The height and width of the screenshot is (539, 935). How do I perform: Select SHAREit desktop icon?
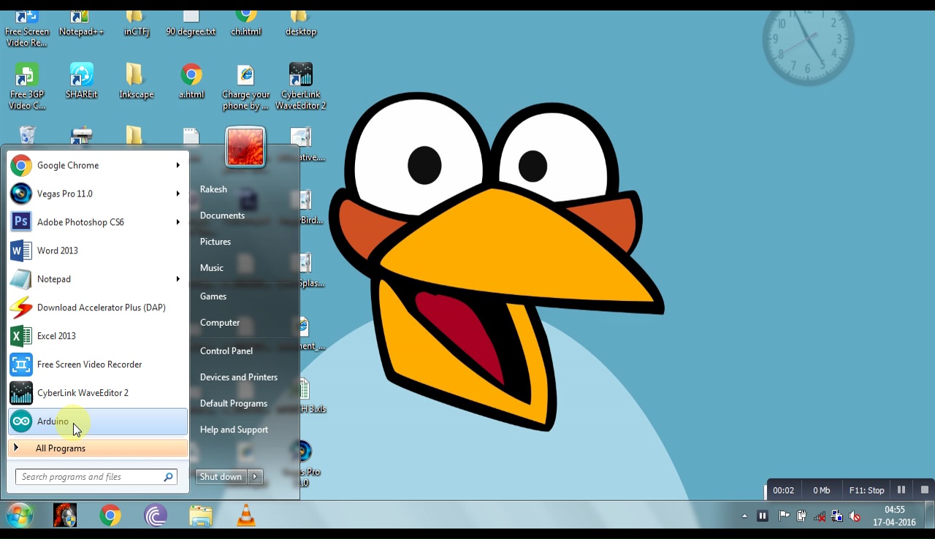click(81, 82)
